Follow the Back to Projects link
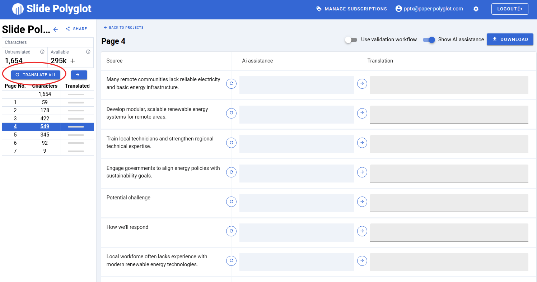The width and height of the screenshot is (537, 282). coord(123,28)
